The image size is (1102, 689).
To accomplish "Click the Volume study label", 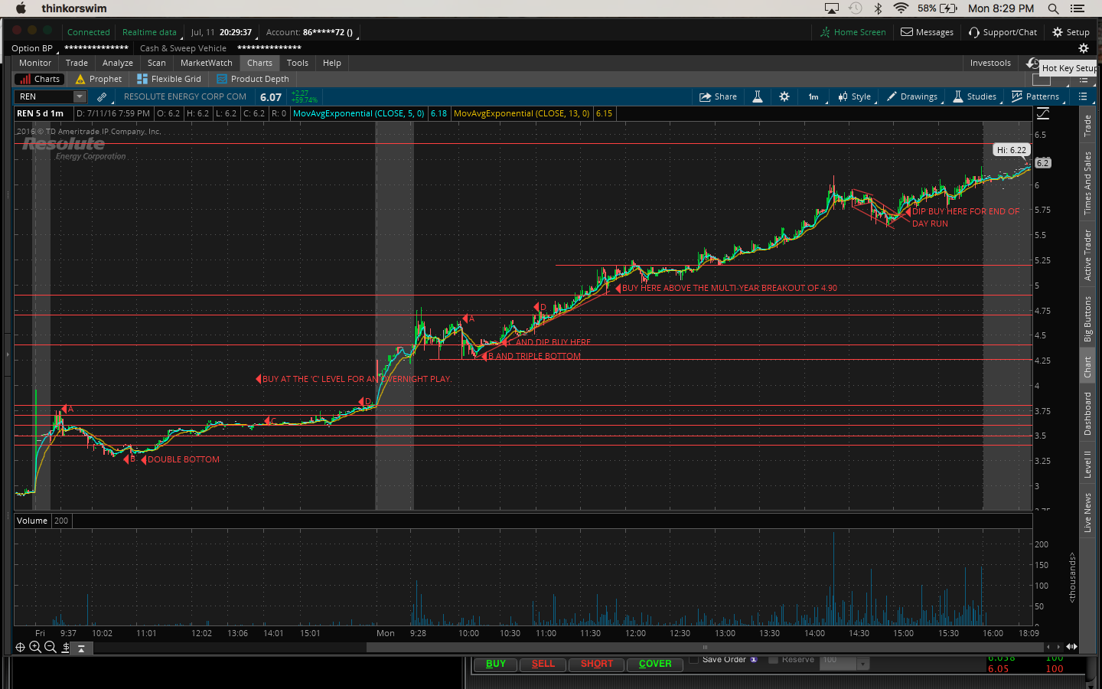I will click(x=32, y=521).
